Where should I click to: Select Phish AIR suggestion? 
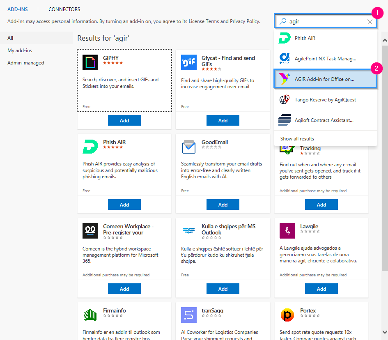326,38
